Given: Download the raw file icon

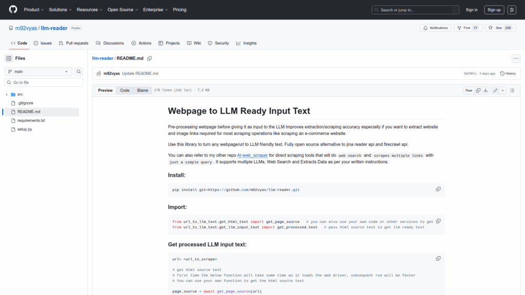Looking at the screenshot, I should 486,90.
